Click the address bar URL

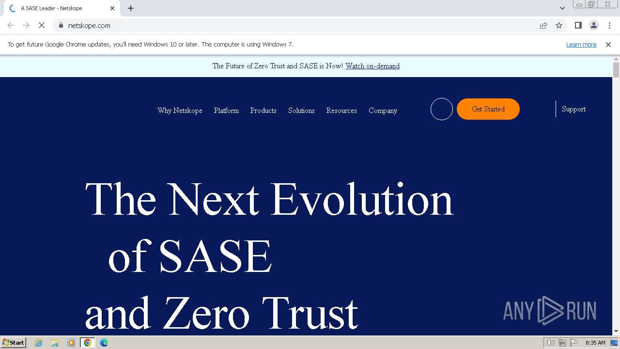point(89,25)
